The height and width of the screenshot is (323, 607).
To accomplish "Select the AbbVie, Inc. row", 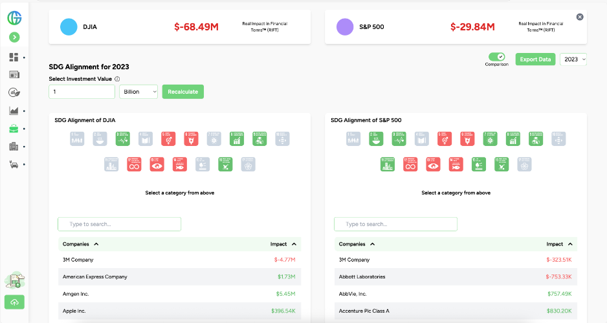I will tap(456, 294).
